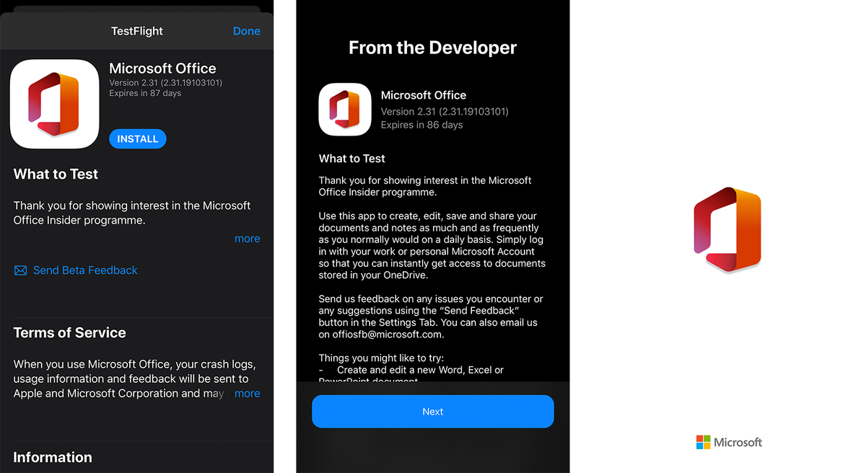866x473 pixels.
Task: Click the envelope icon beside Send Beta Feedback
Action: 20,270
